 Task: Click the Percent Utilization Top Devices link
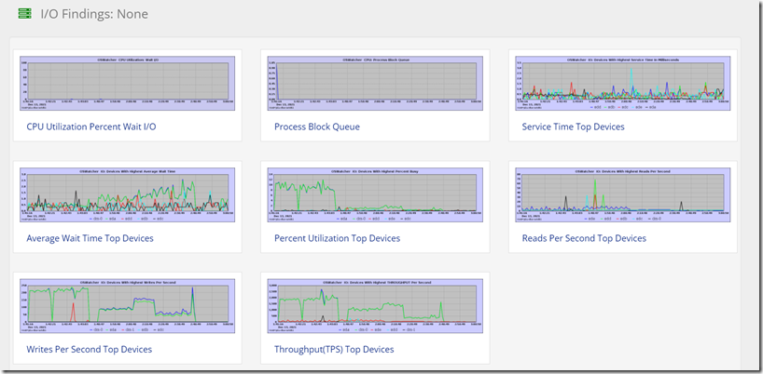[x=338, y=239]
